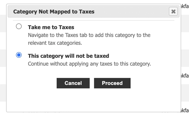Click cut-off background text at bottom-right corner
This screenshot has width=189, height=119.
pos(185,111)
